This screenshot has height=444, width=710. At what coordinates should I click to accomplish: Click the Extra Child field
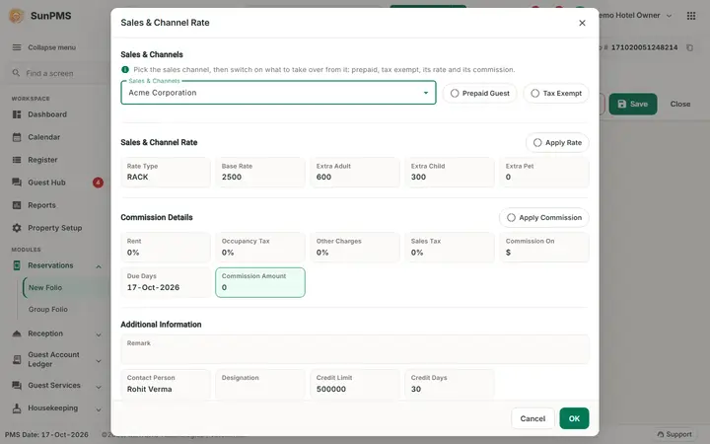click(x=450, y=172)
